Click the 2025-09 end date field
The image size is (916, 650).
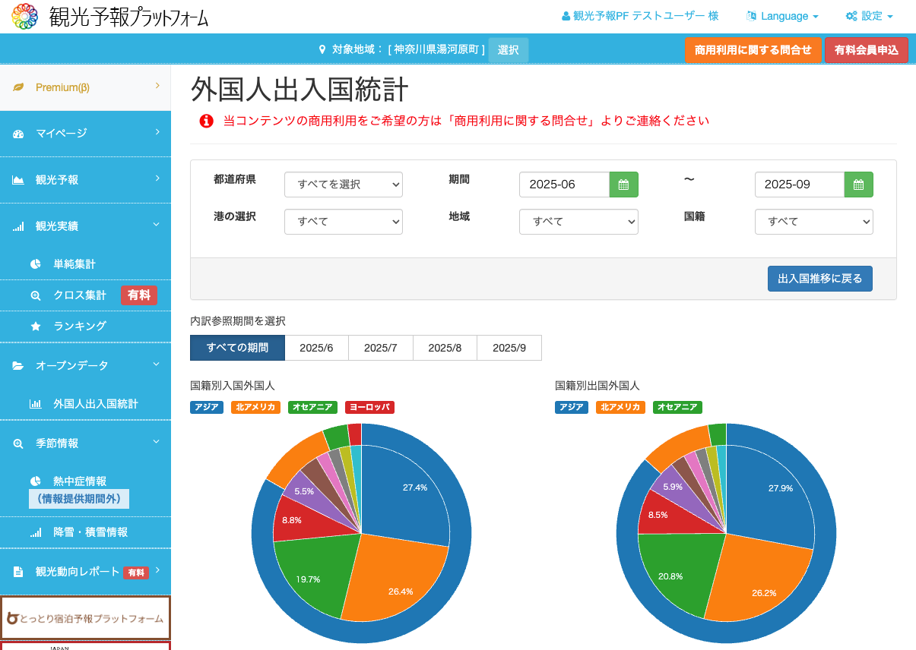800,185
